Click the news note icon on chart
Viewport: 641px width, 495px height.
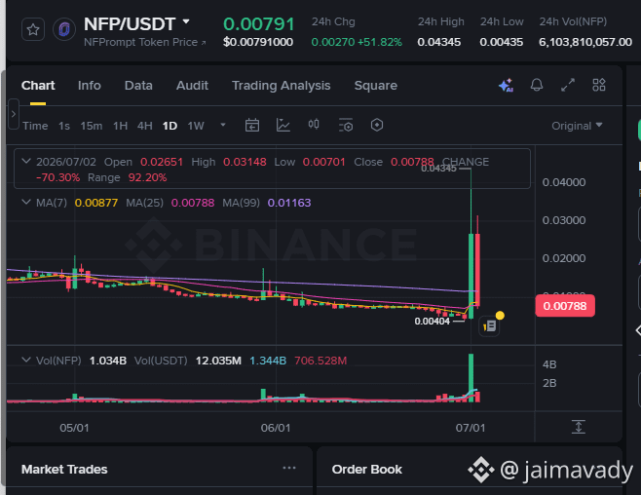[489, 326]
